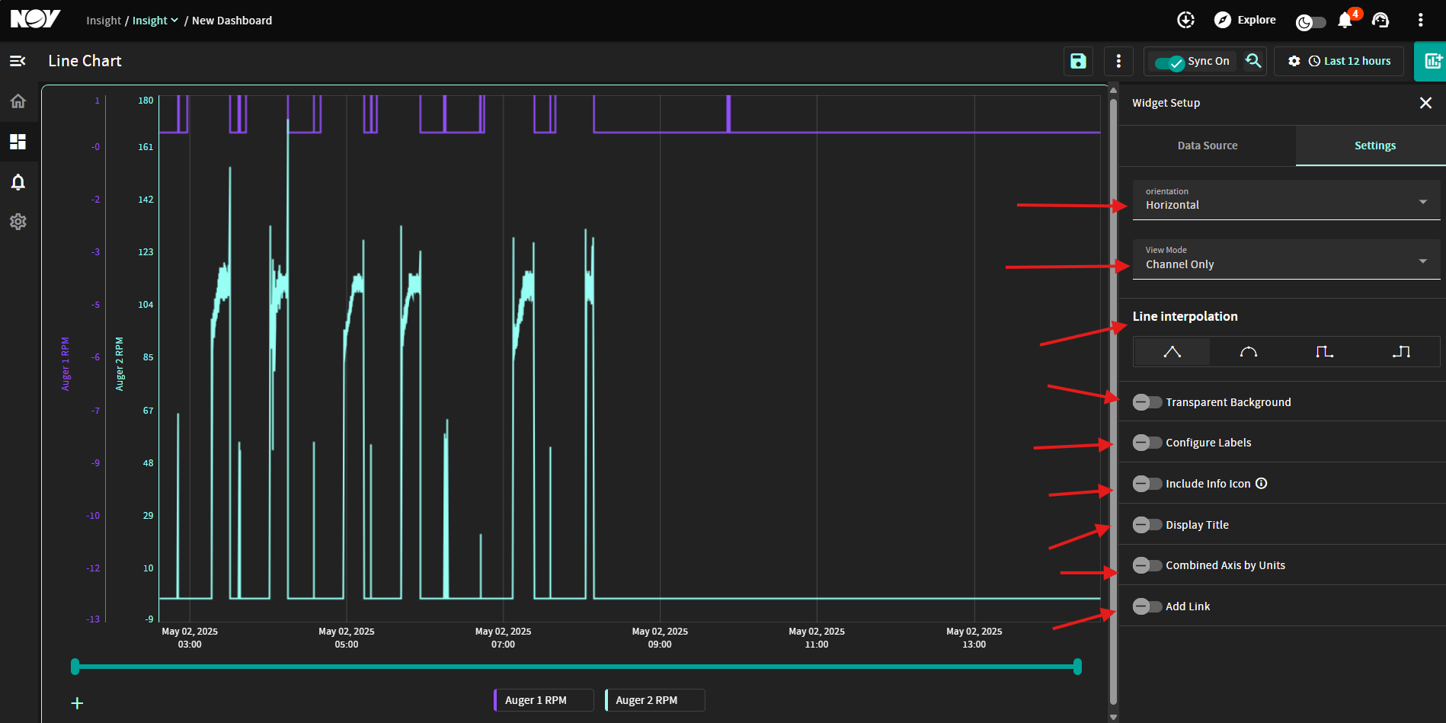Click the save dashboard icon
The width and height of the screenshot is (1446, 723).
[x=1078, y=61]
